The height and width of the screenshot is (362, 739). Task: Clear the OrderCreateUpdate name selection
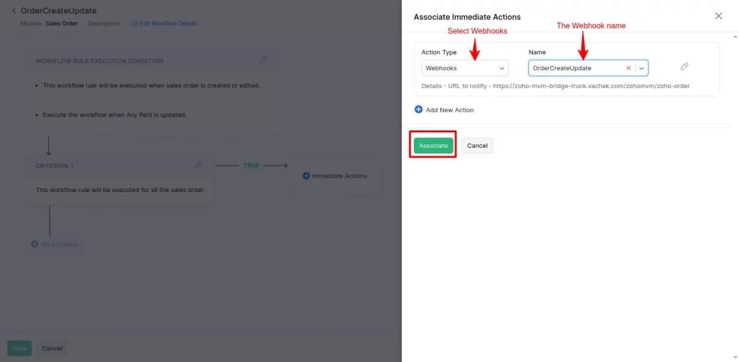[x=628, y=68]
